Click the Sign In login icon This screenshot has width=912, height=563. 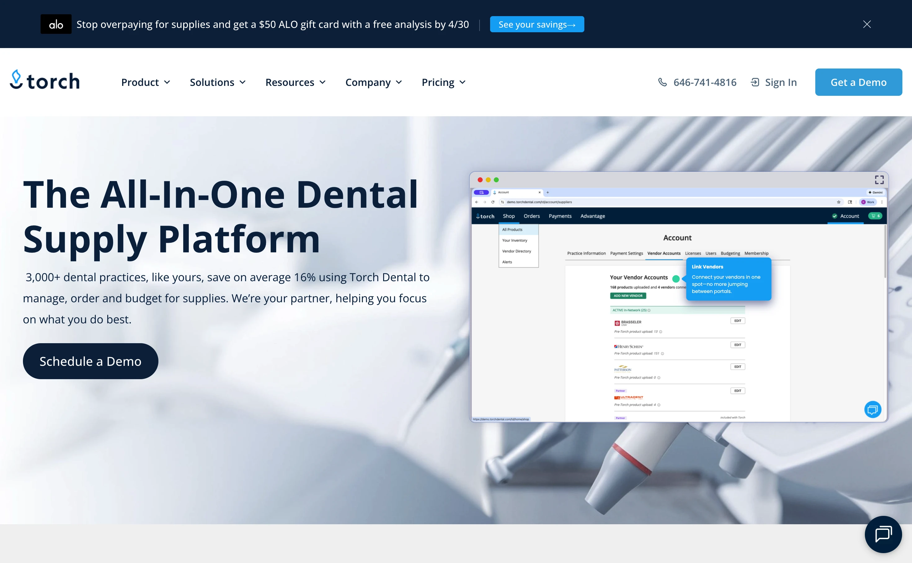pyautogui.click(x=756, y=82)
